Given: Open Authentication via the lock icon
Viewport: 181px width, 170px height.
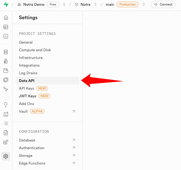Looking at the screenshot, I should (6, 61).
